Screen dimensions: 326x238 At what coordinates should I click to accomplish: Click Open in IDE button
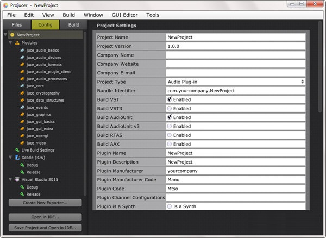pos(45,217)
